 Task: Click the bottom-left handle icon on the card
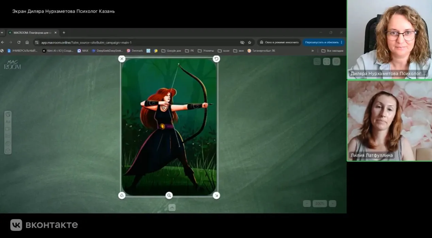point(122,195)
